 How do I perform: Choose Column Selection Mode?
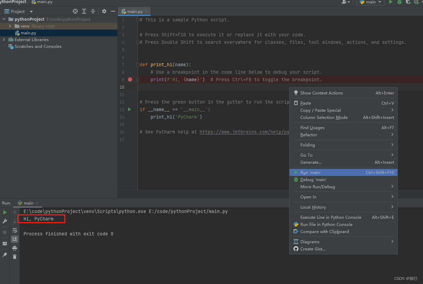pyautogui.click(x=343, y=117)
